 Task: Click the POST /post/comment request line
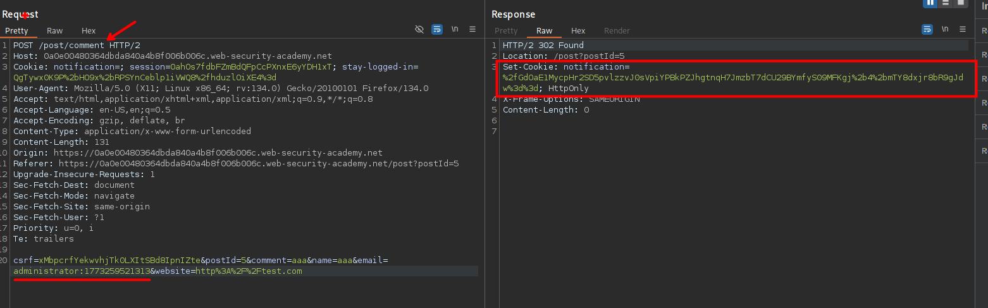point(77,46)
